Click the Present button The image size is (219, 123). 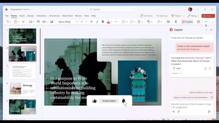point(176,16)
